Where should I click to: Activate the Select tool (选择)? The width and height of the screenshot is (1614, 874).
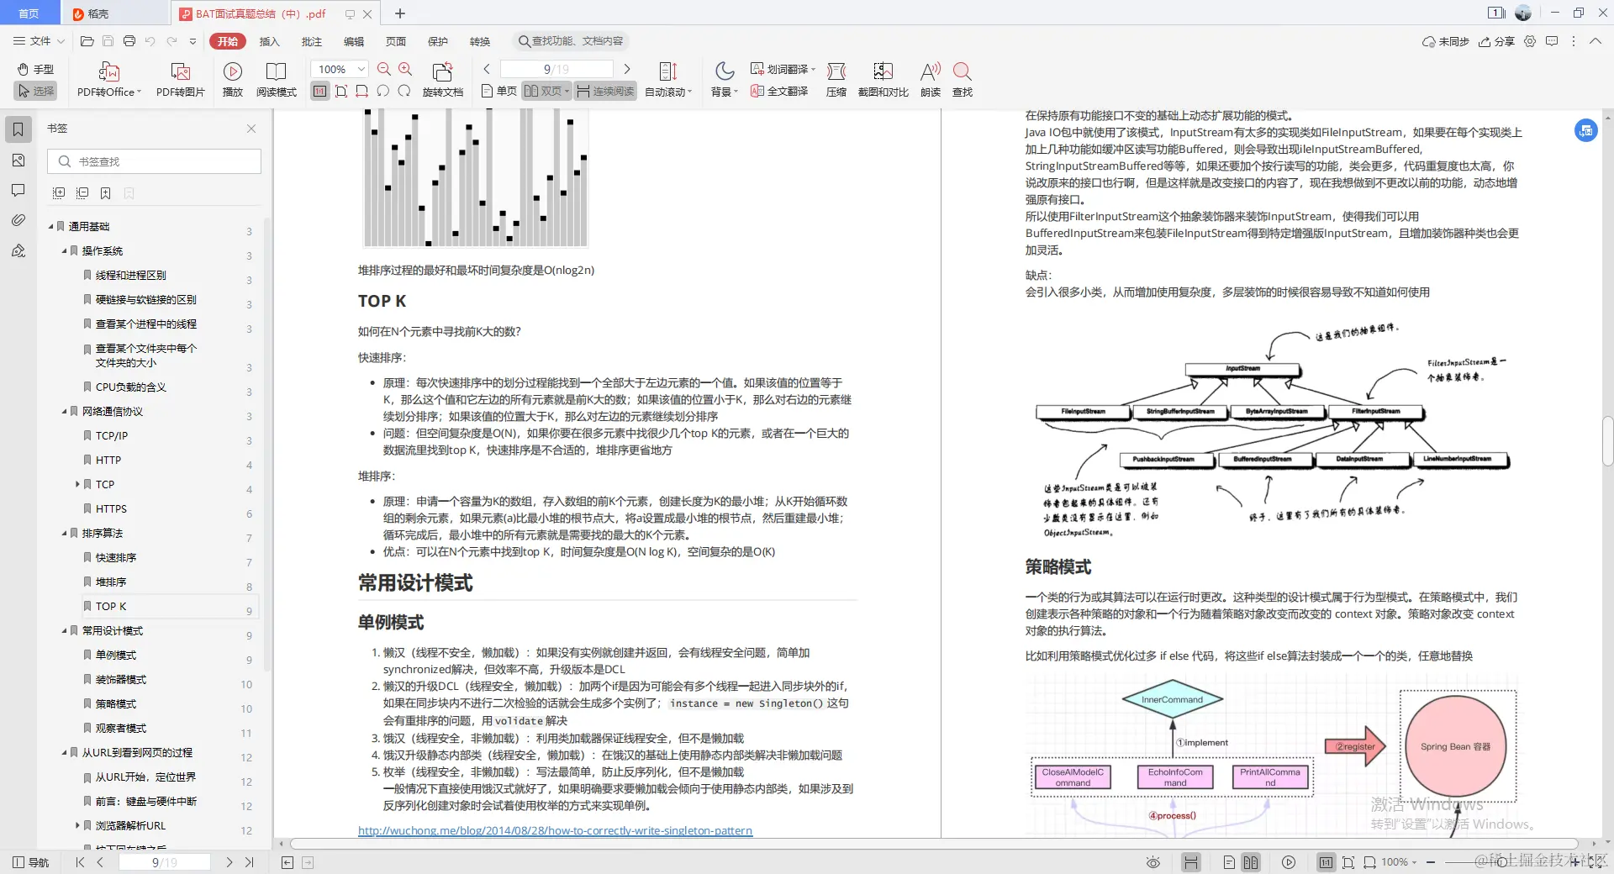(35, 91)
